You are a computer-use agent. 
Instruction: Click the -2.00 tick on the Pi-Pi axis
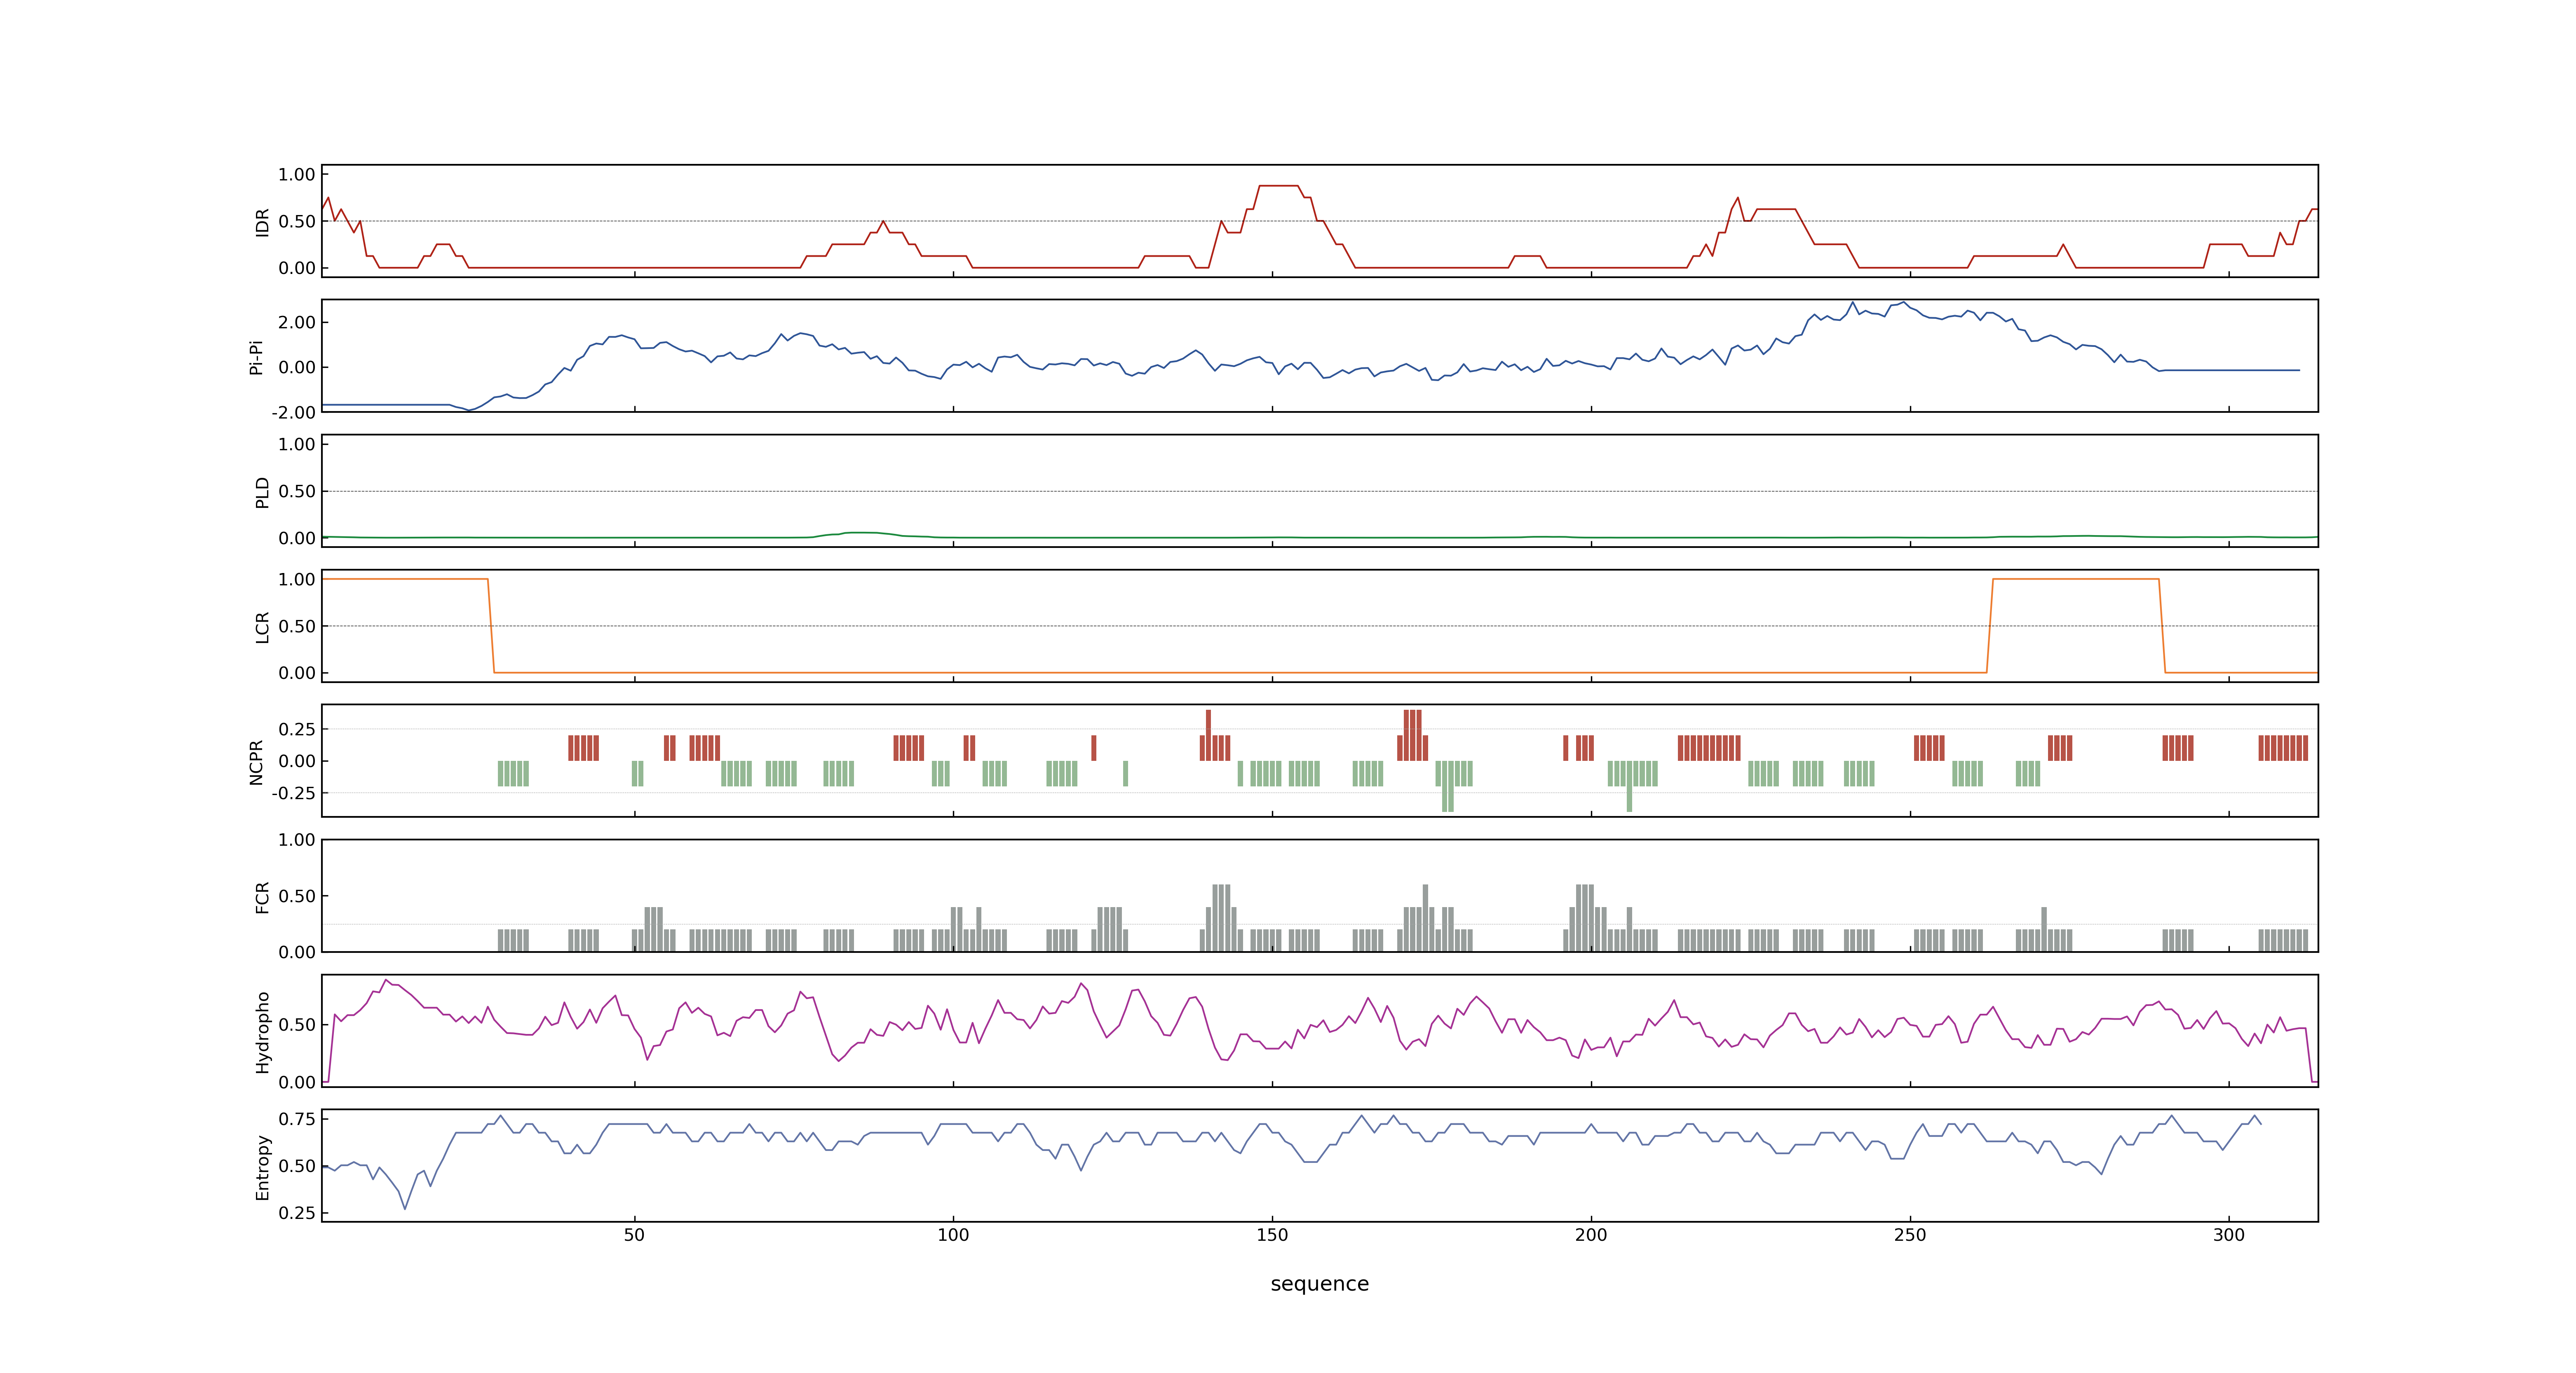pos(293,413)
